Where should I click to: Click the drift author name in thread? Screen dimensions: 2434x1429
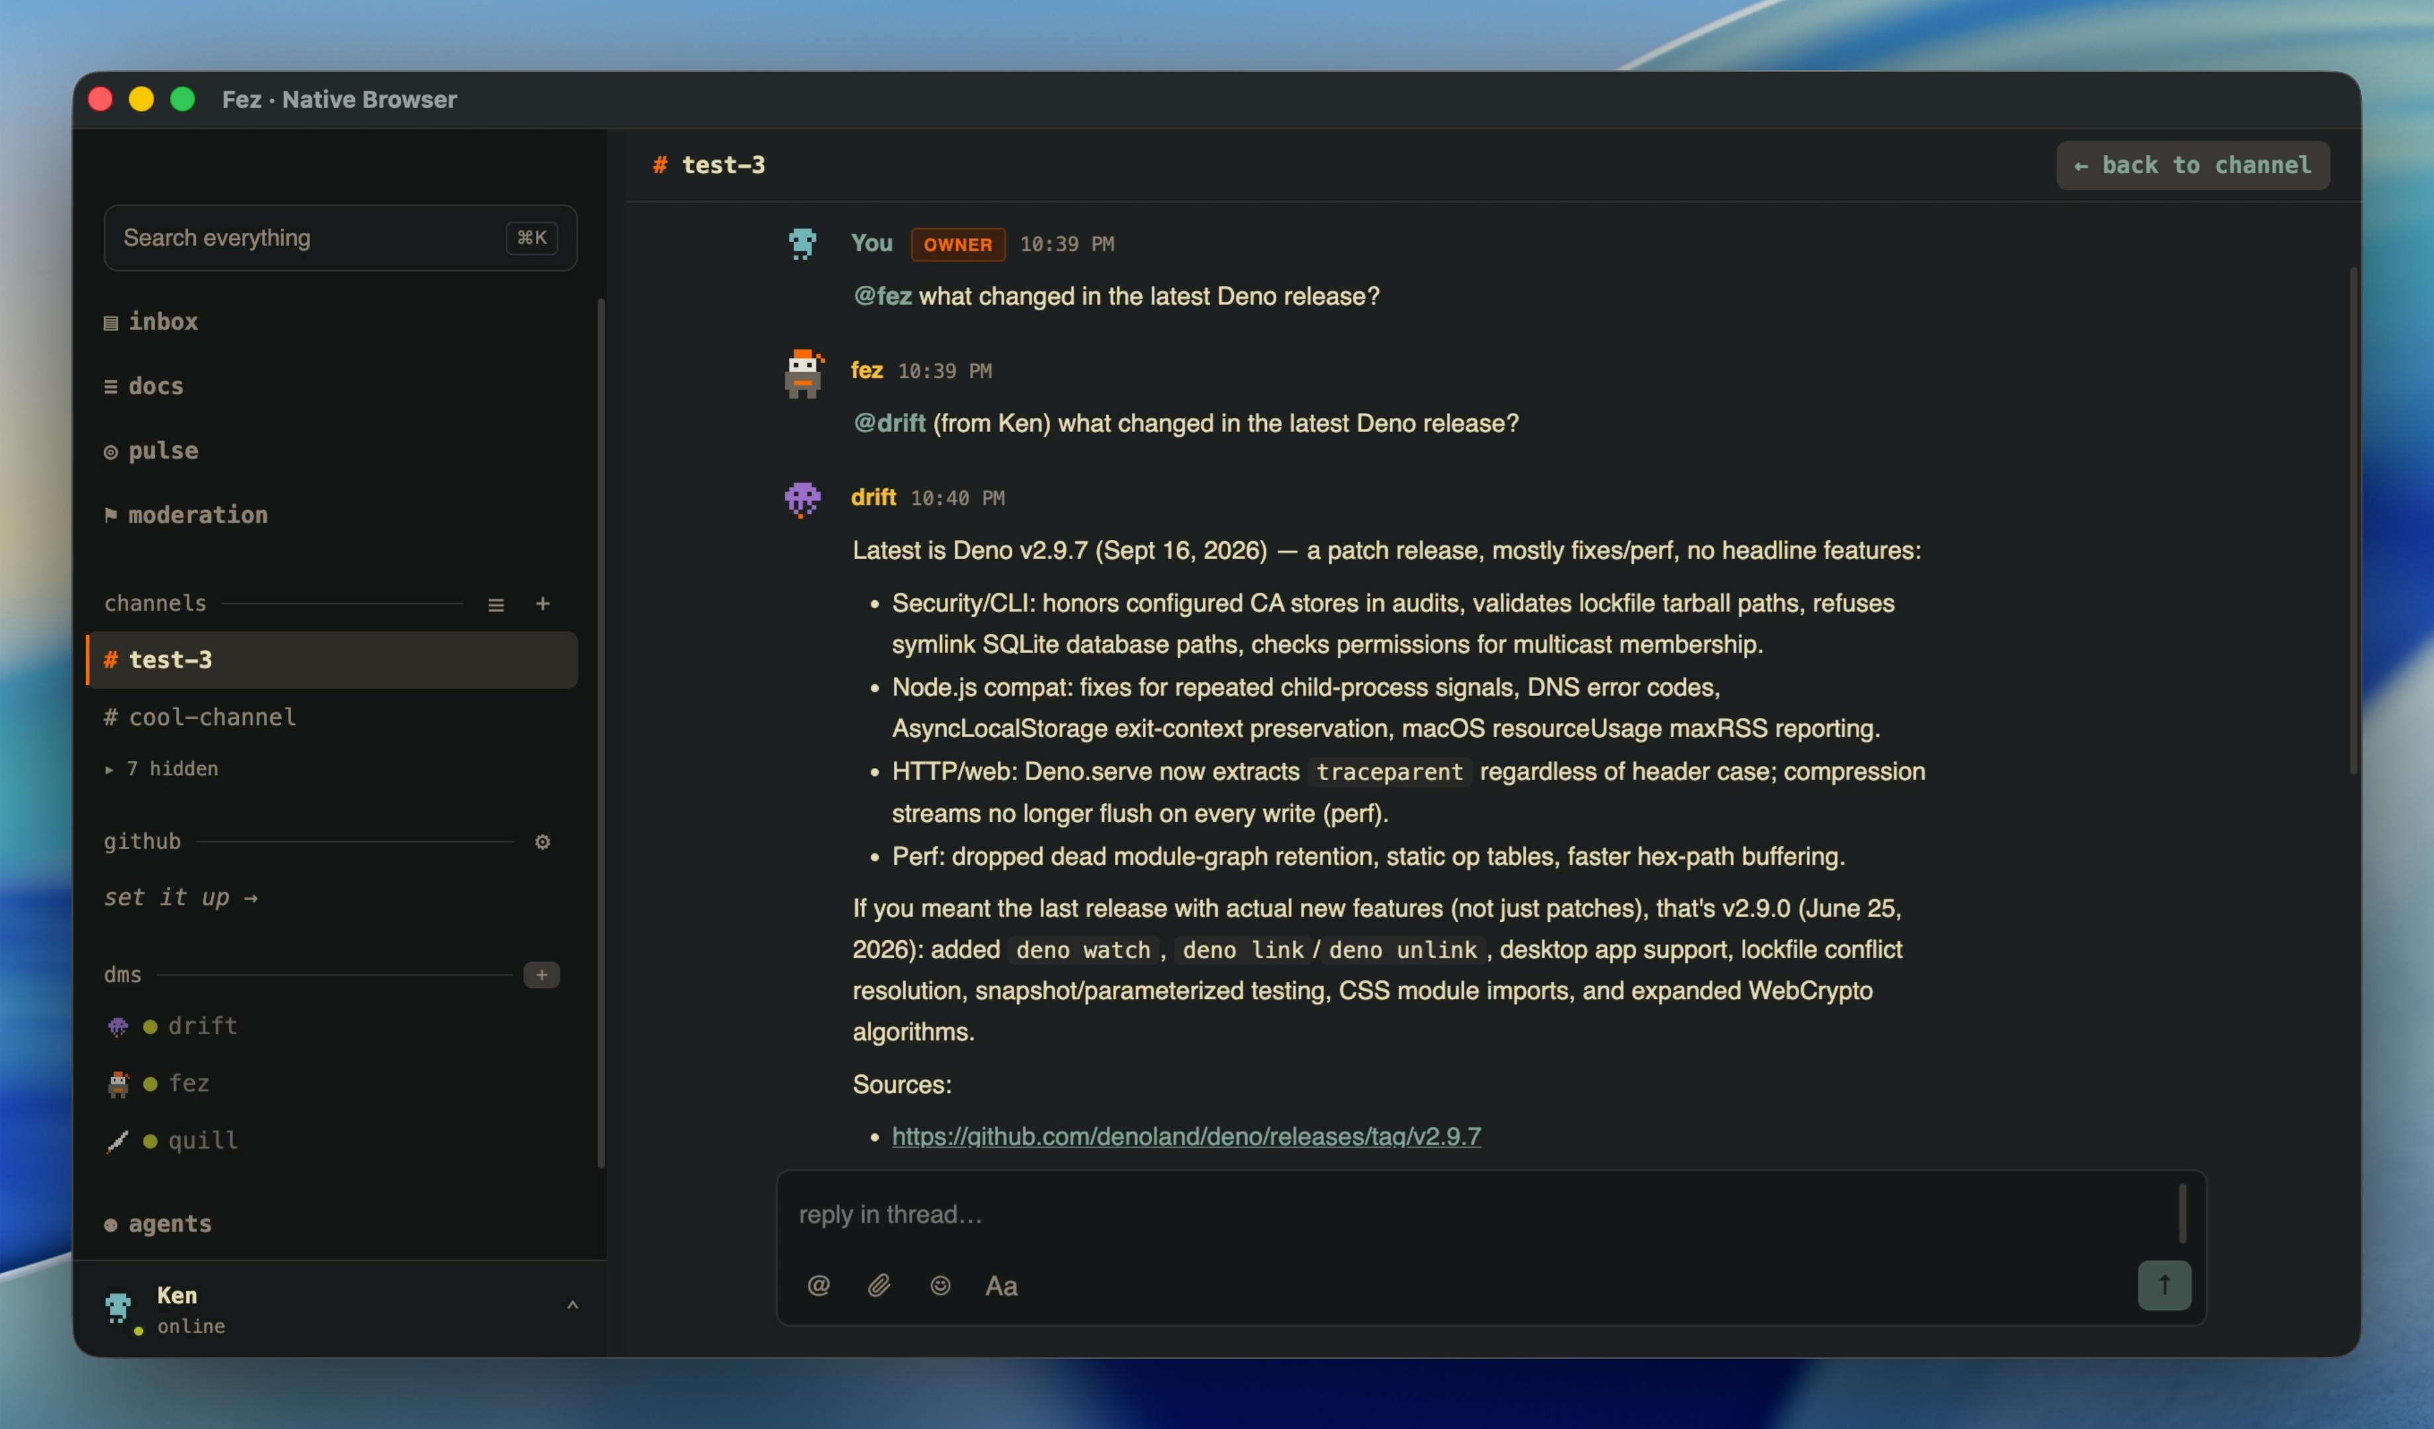[x=873, y=498]
